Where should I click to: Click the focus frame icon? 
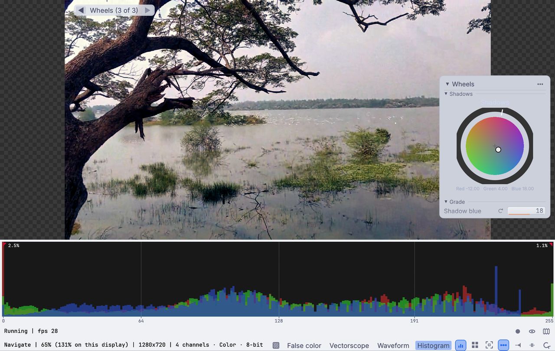pos(489,345)
